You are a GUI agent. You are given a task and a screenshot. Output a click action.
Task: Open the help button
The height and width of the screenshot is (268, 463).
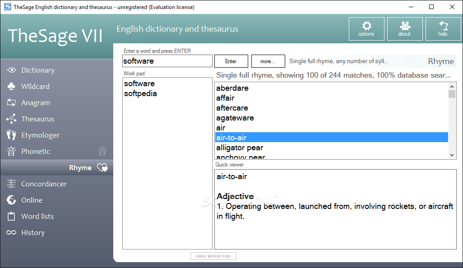pyautogui.click(x=443, y=28)
